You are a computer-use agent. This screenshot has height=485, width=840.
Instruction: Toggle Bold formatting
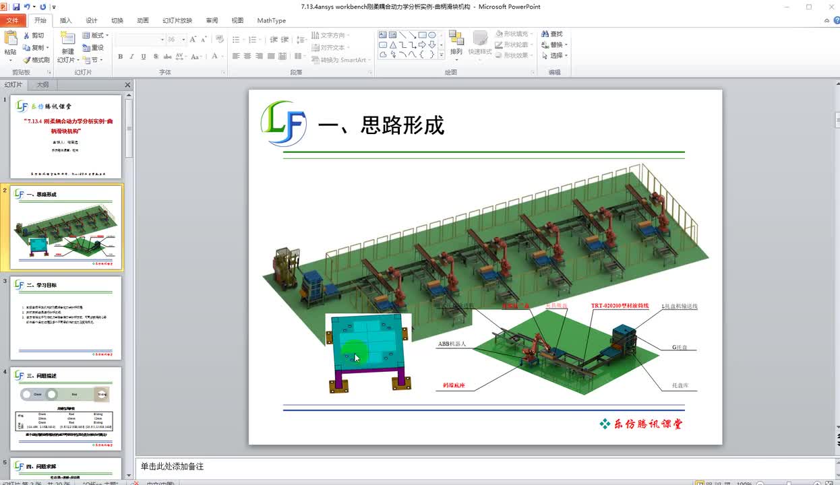tap(121, 57)
